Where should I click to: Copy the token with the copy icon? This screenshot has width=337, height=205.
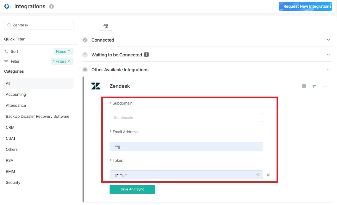click(x=268, y=175)
